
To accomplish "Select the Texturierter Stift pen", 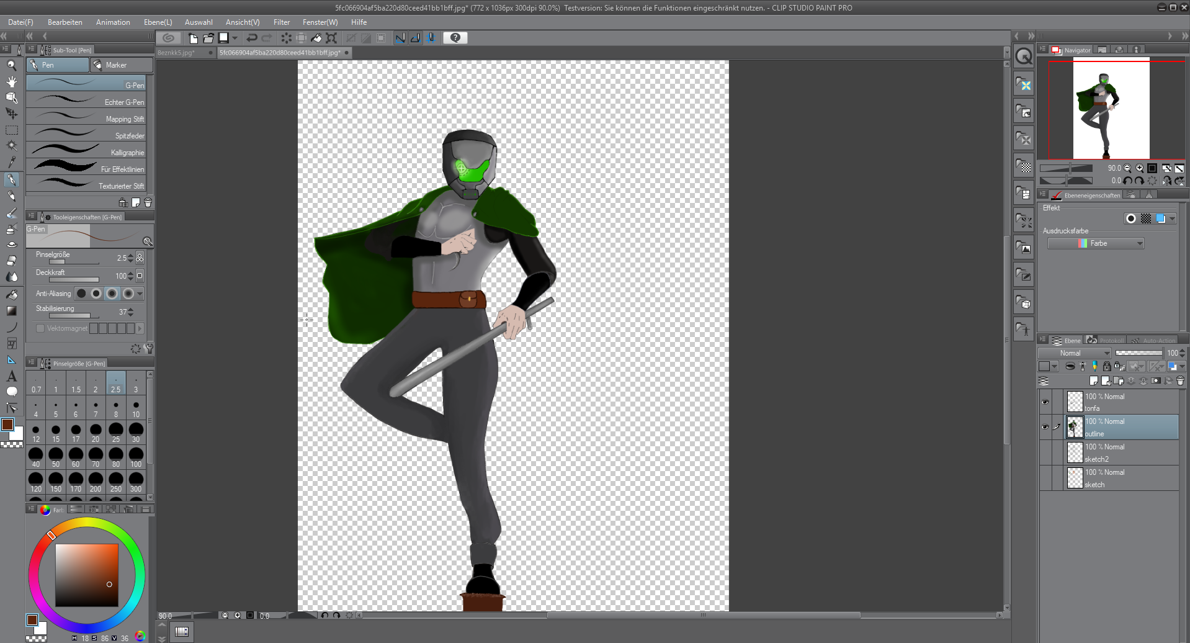I will (88, 186).
